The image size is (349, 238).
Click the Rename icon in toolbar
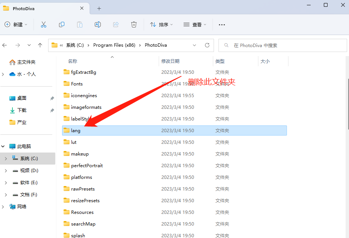[x=98, y=24]
